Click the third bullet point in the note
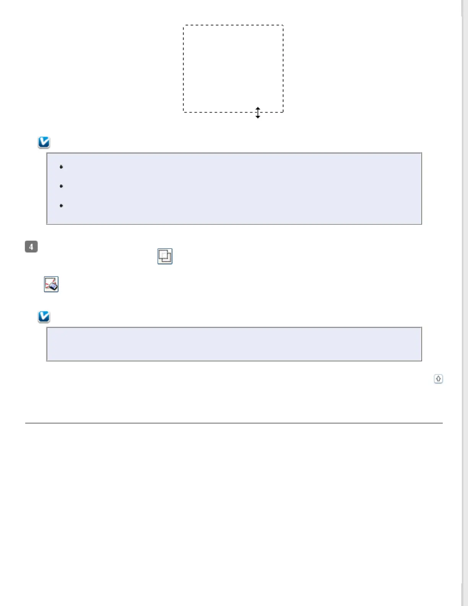468x606 pixels. pos(61,206)
